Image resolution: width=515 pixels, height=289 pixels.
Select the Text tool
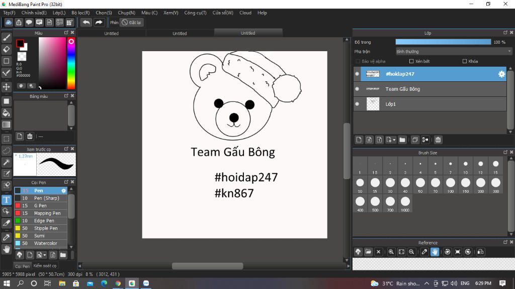pyautogui.click(x=6, y=200)
